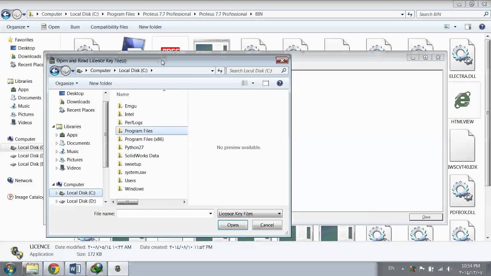Screen dimensions: 491x276
Task: Click the dialog's horizontal scrollbar thumb
Action: tap(127, 202)
